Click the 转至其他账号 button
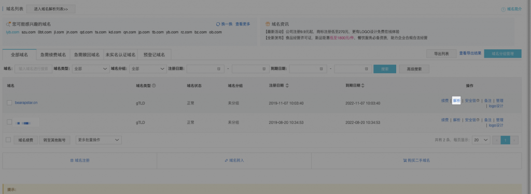 [54, 140]
